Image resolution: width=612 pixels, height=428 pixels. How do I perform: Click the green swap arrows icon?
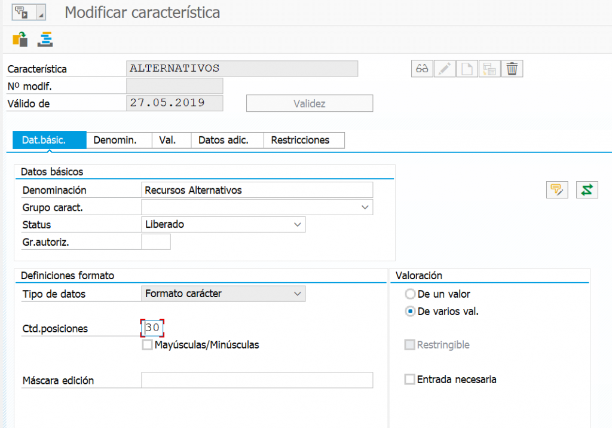[587, 189]
